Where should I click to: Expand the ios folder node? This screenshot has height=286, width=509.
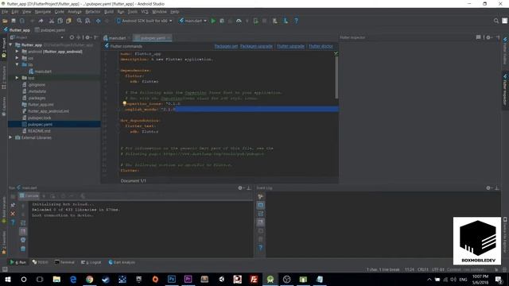tap(17, 58)
